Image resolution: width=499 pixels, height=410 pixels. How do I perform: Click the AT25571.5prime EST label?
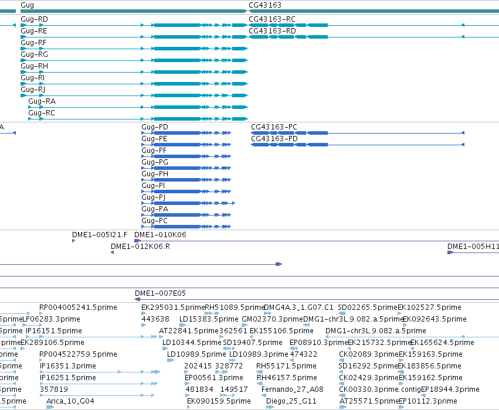tap(369, 401)
